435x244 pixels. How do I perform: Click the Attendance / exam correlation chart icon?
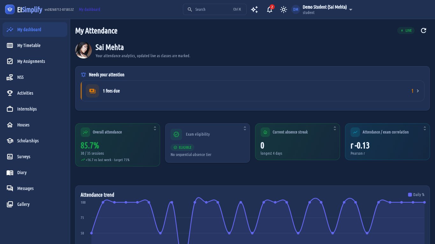click(355, 132)
